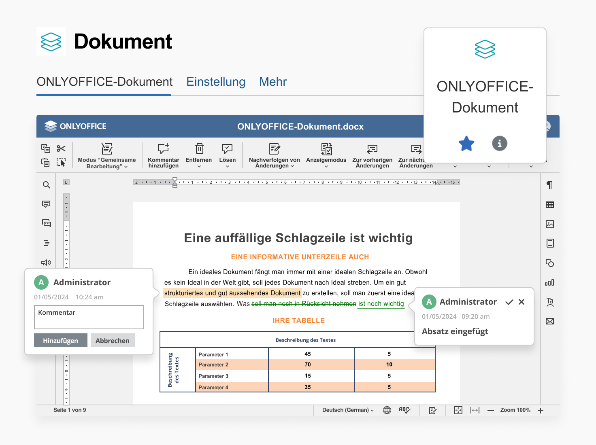Toggle track changes icon in status bar
Screen dimensions: 596x445
(433, 411)
